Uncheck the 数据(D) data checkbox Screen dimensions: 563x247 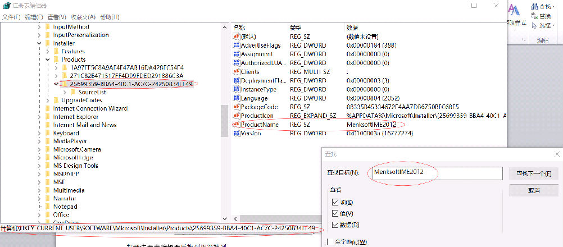click(x=335, y=225)
